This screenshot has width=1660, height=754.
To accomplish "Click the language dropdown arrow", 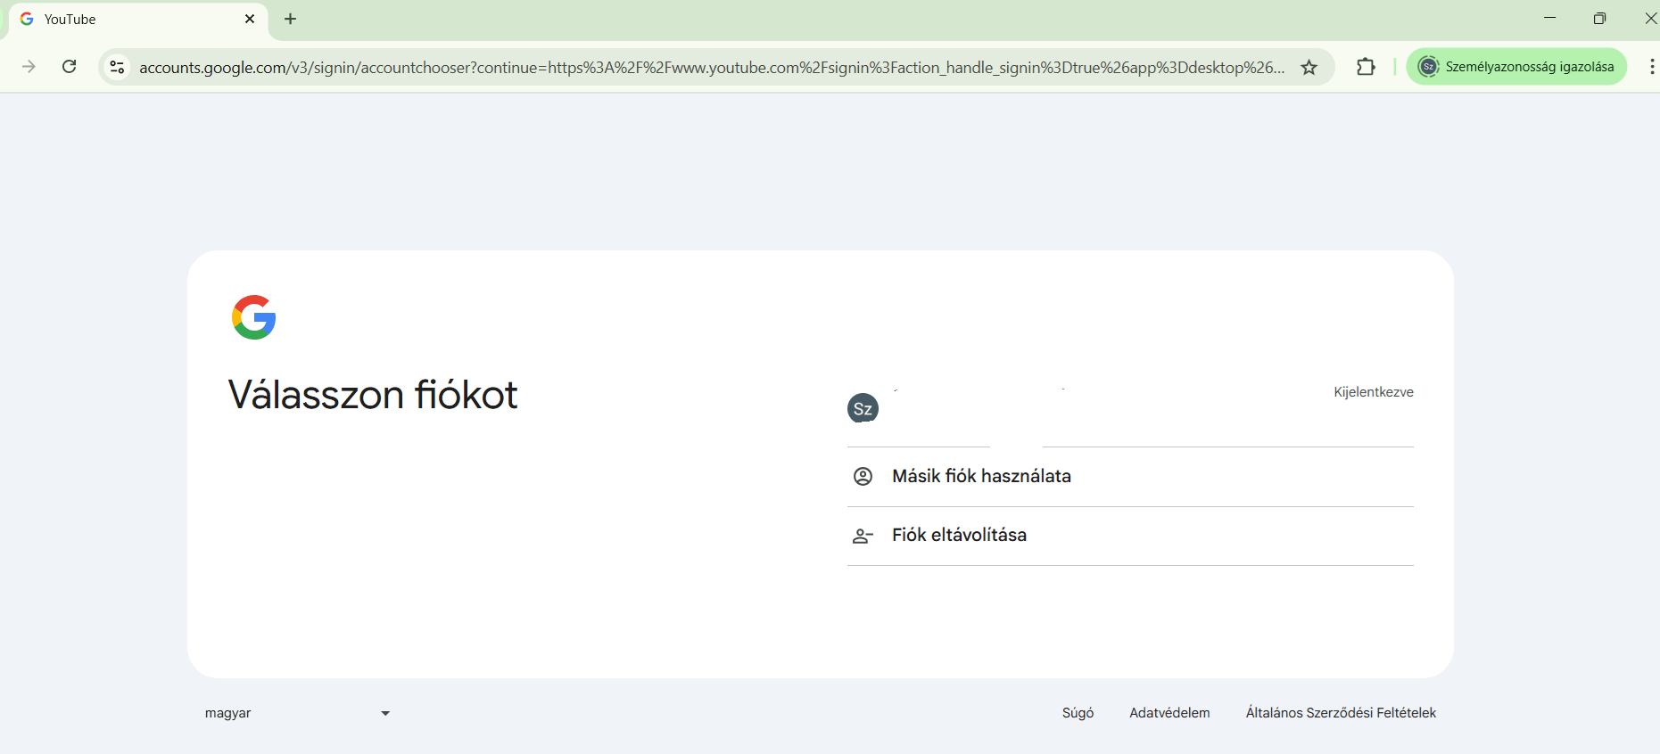I will 385,713.
